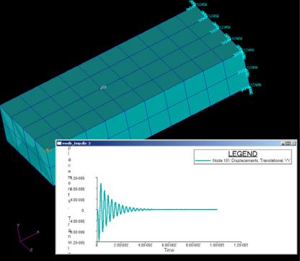Click the plot window title bar text
Viewport: 300px width, 261px height.
(x=76, y=143)
